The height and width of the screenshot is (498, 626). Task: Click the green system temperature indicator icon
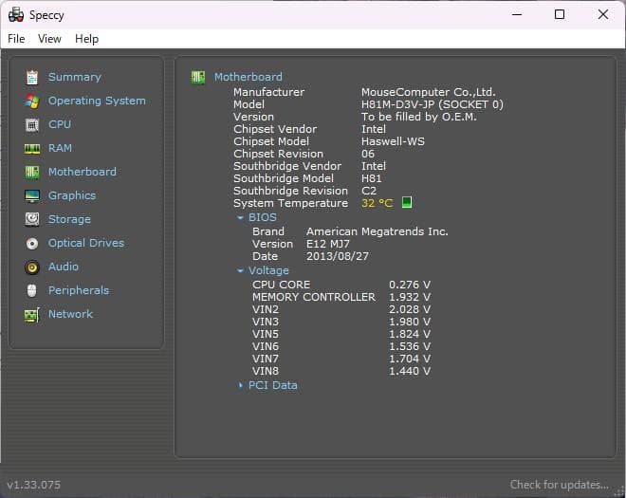click(x=406, y=202)
